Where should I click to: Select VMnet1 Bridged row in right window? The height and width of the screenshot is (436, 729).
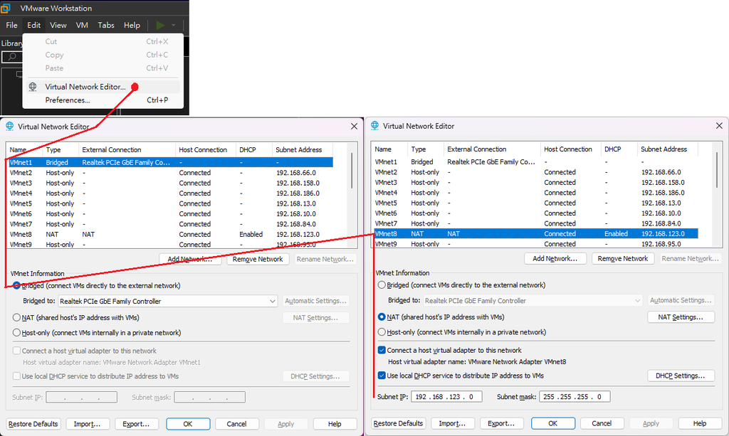(535, 162)
